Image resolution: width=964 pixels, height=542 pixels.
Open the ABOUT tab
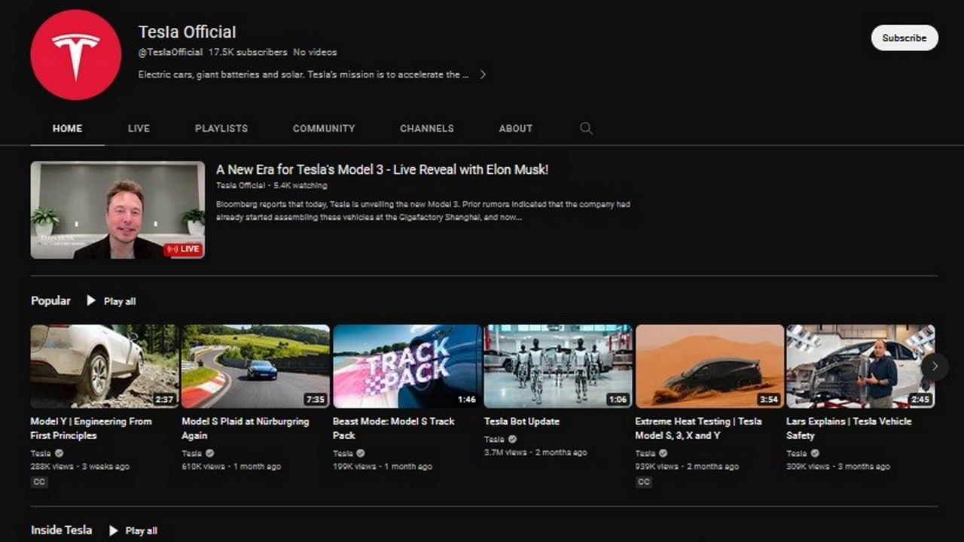tap(515, 128)
